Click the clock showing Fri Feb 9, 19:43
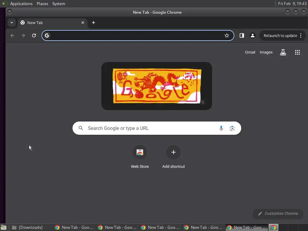 [x=292, y=4]
